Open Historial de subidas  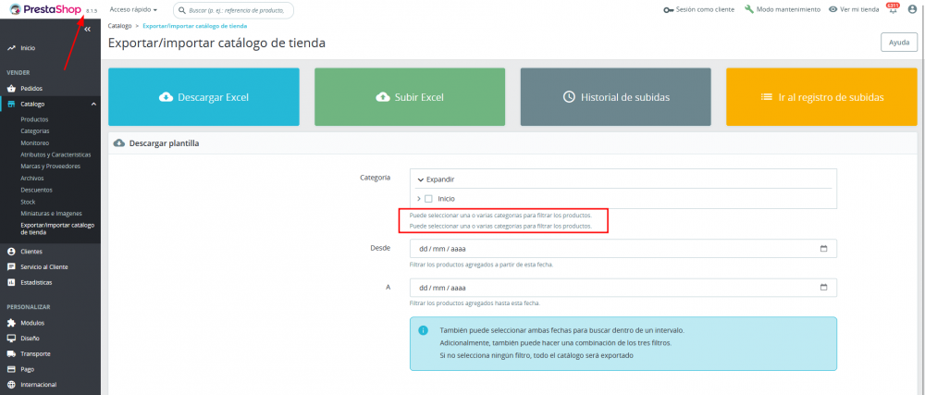point(616,97)
